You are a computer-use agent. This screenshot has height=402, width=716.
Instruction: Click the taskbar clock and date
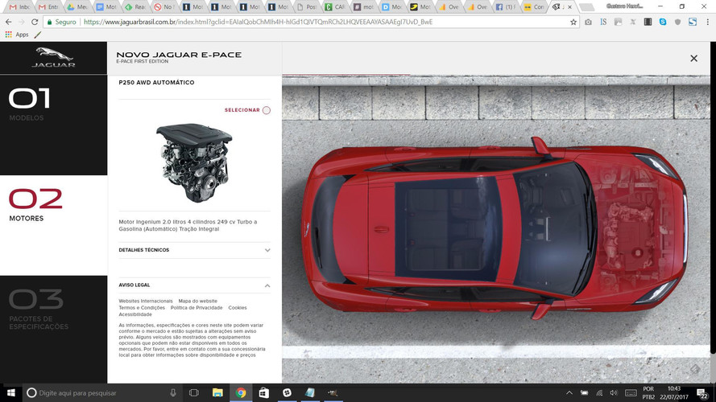click(675, 393)
